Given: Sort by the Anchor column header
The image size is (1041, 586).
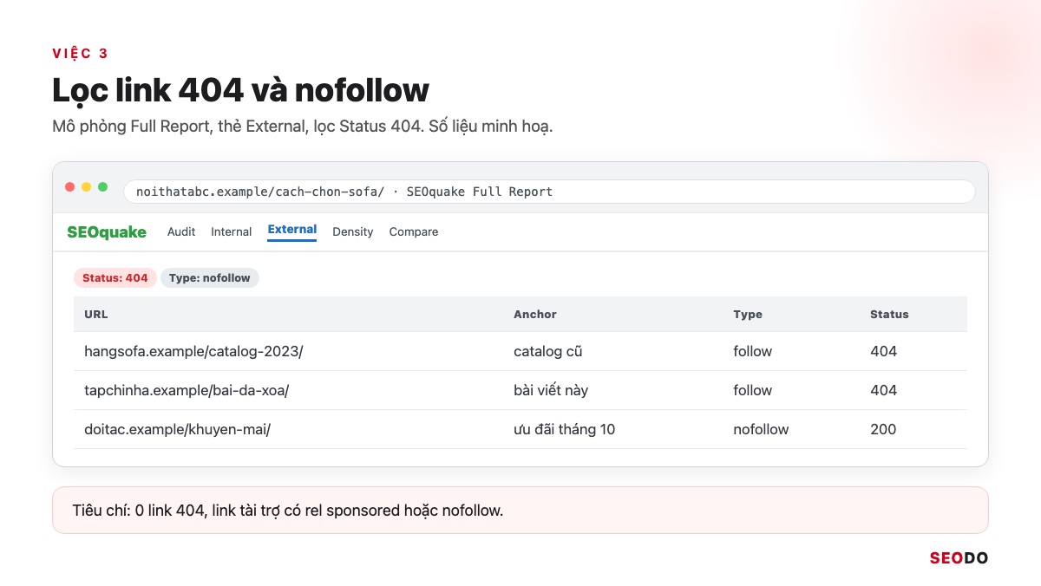Looking at the screenshot, I should (x=535, y=315).
